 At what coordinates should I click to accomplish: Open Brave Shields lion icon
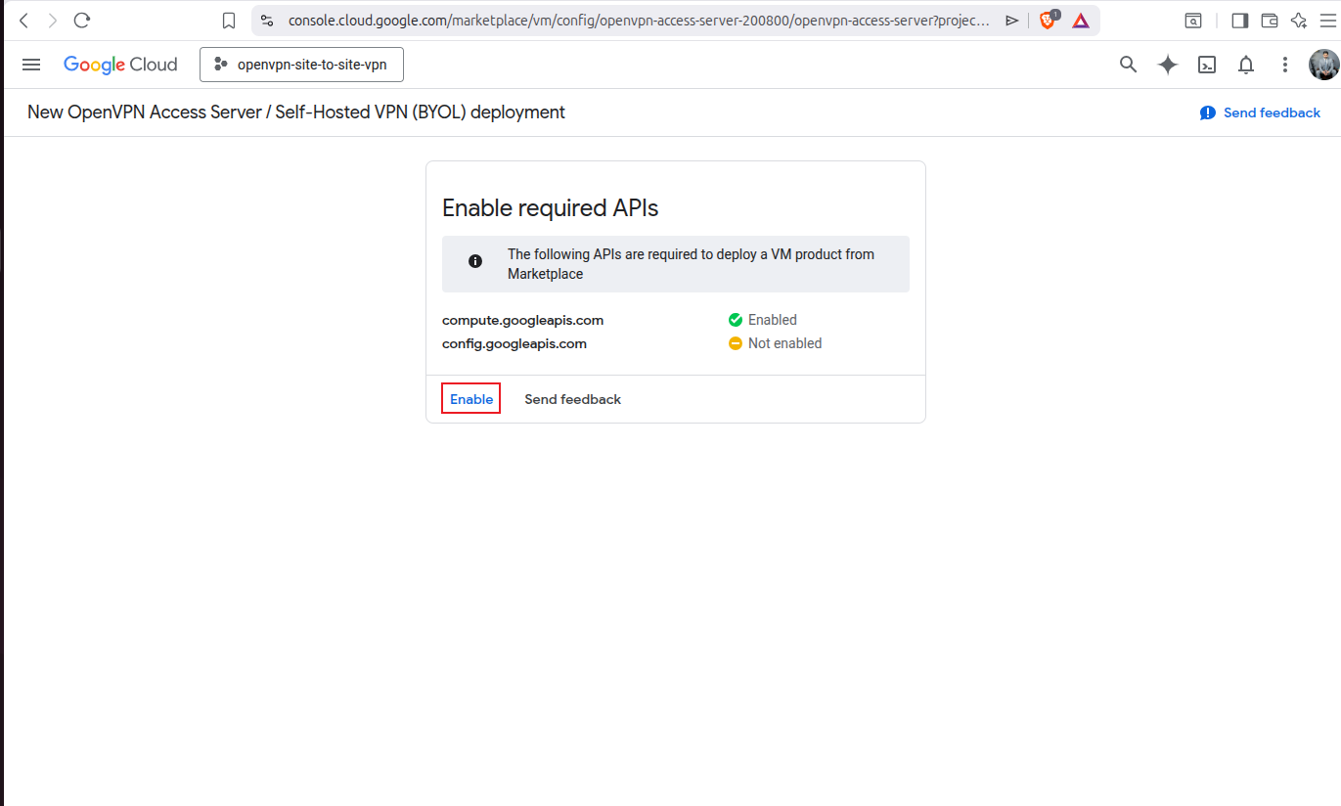pyautogui.click(x=1048, y=20)
